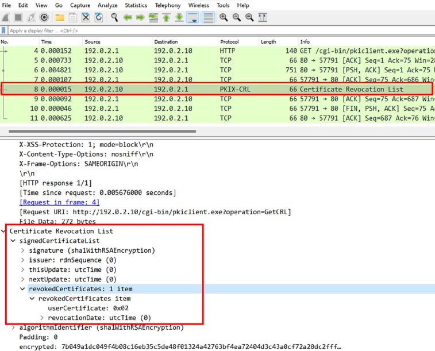Open capture options gear icon
Viewport: 435px width, 351px height.
tap(44, 17)
